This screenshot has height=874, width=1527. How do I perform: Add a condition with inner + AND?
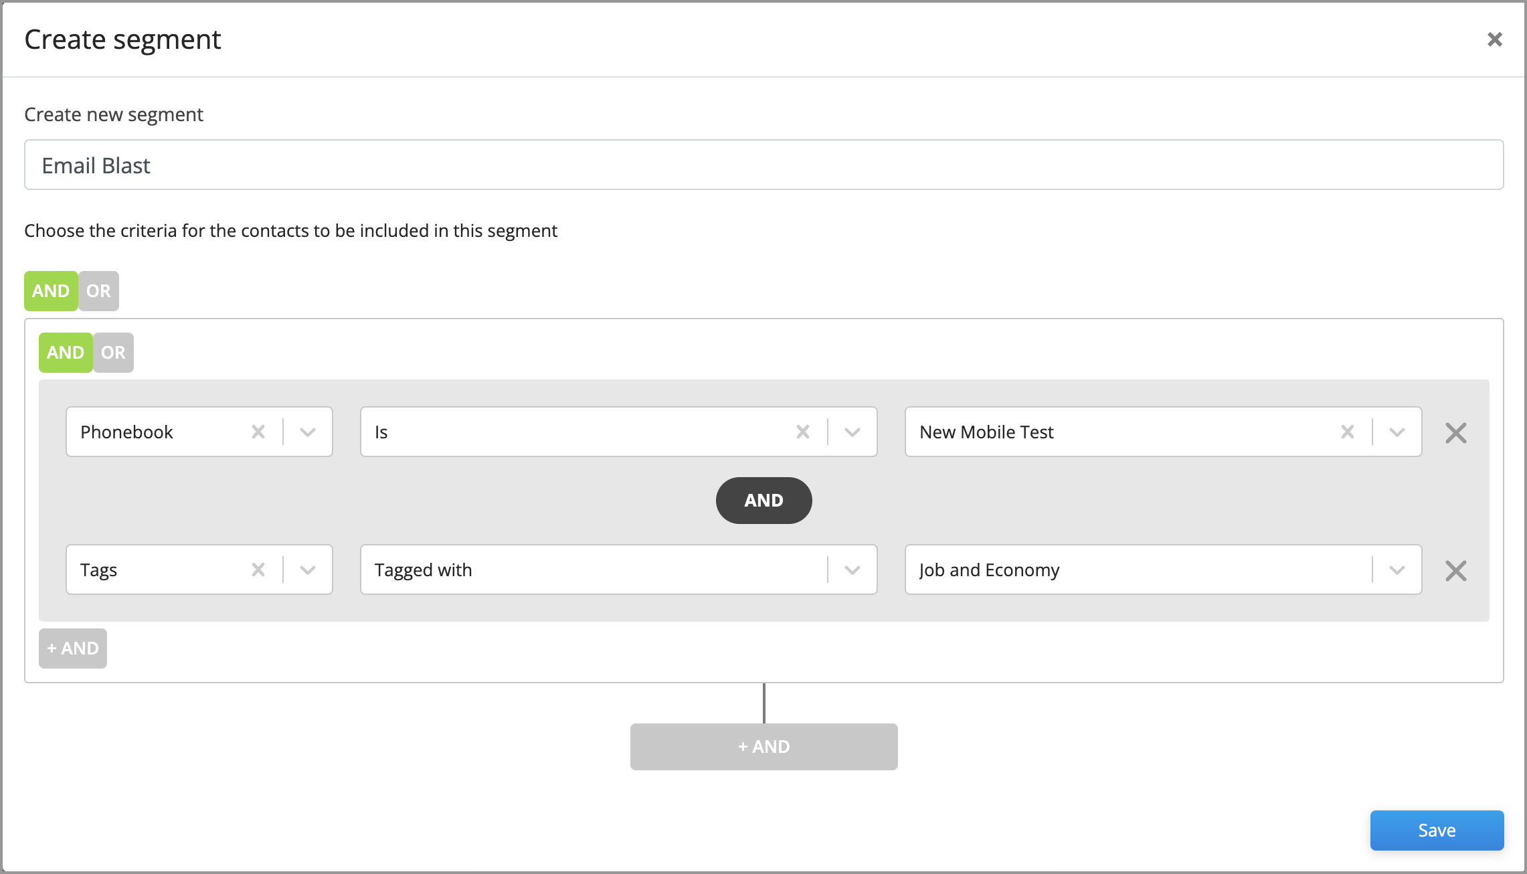click(x=73, y=648)
